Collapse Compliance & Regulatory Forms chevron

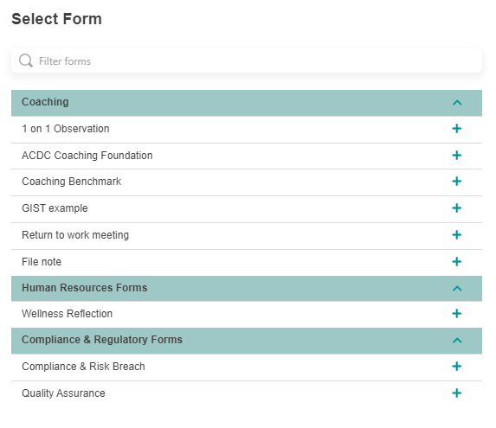tap(457, 340)
